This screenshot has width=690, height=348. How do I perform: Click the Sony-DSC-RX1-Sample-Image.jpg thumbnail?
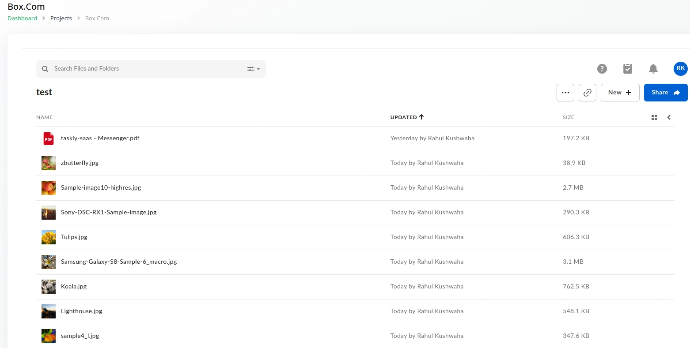[49, 213]
